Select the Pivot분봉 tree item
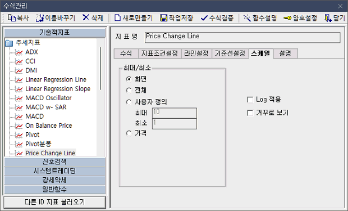 38,144
